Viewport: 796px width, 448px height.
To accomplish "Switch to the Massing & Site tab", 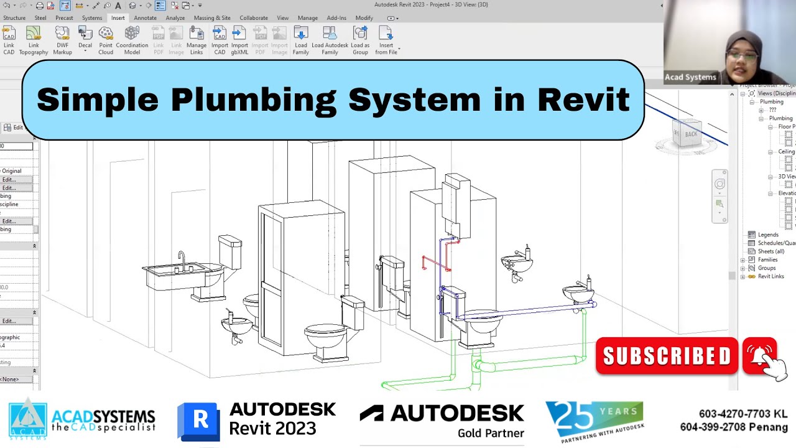I will (212, 18).
